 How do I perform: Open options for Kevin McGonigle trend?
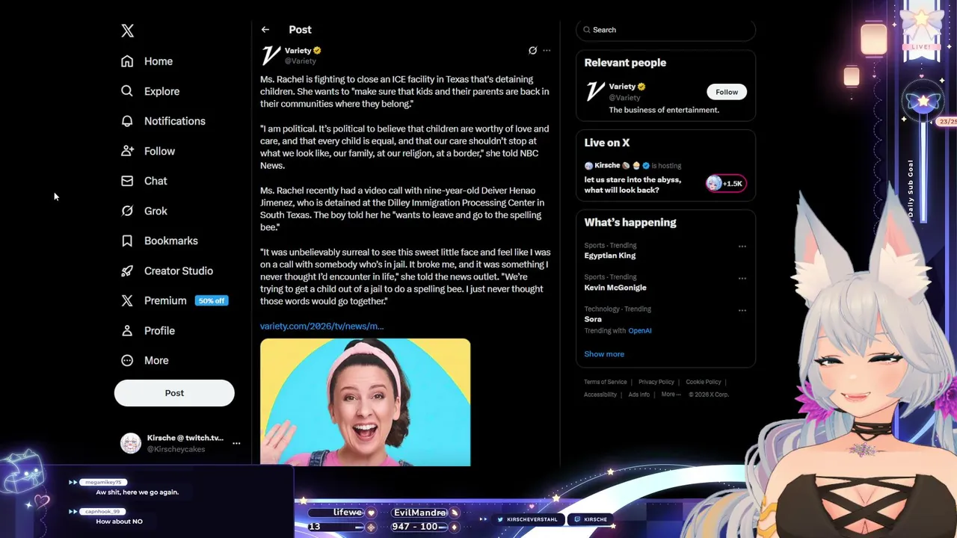[742, 278]
